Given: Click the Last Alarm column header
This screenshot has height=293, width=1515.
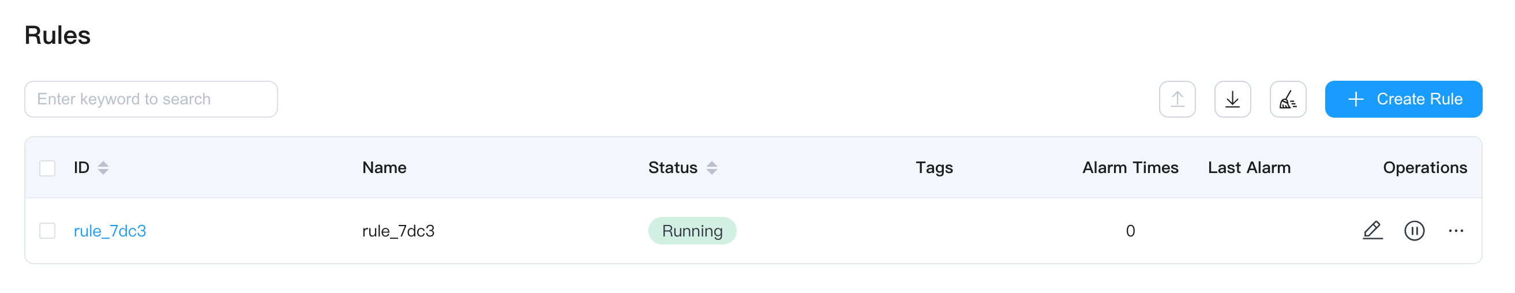Looking at the screenshot, I should point(1248,168).
